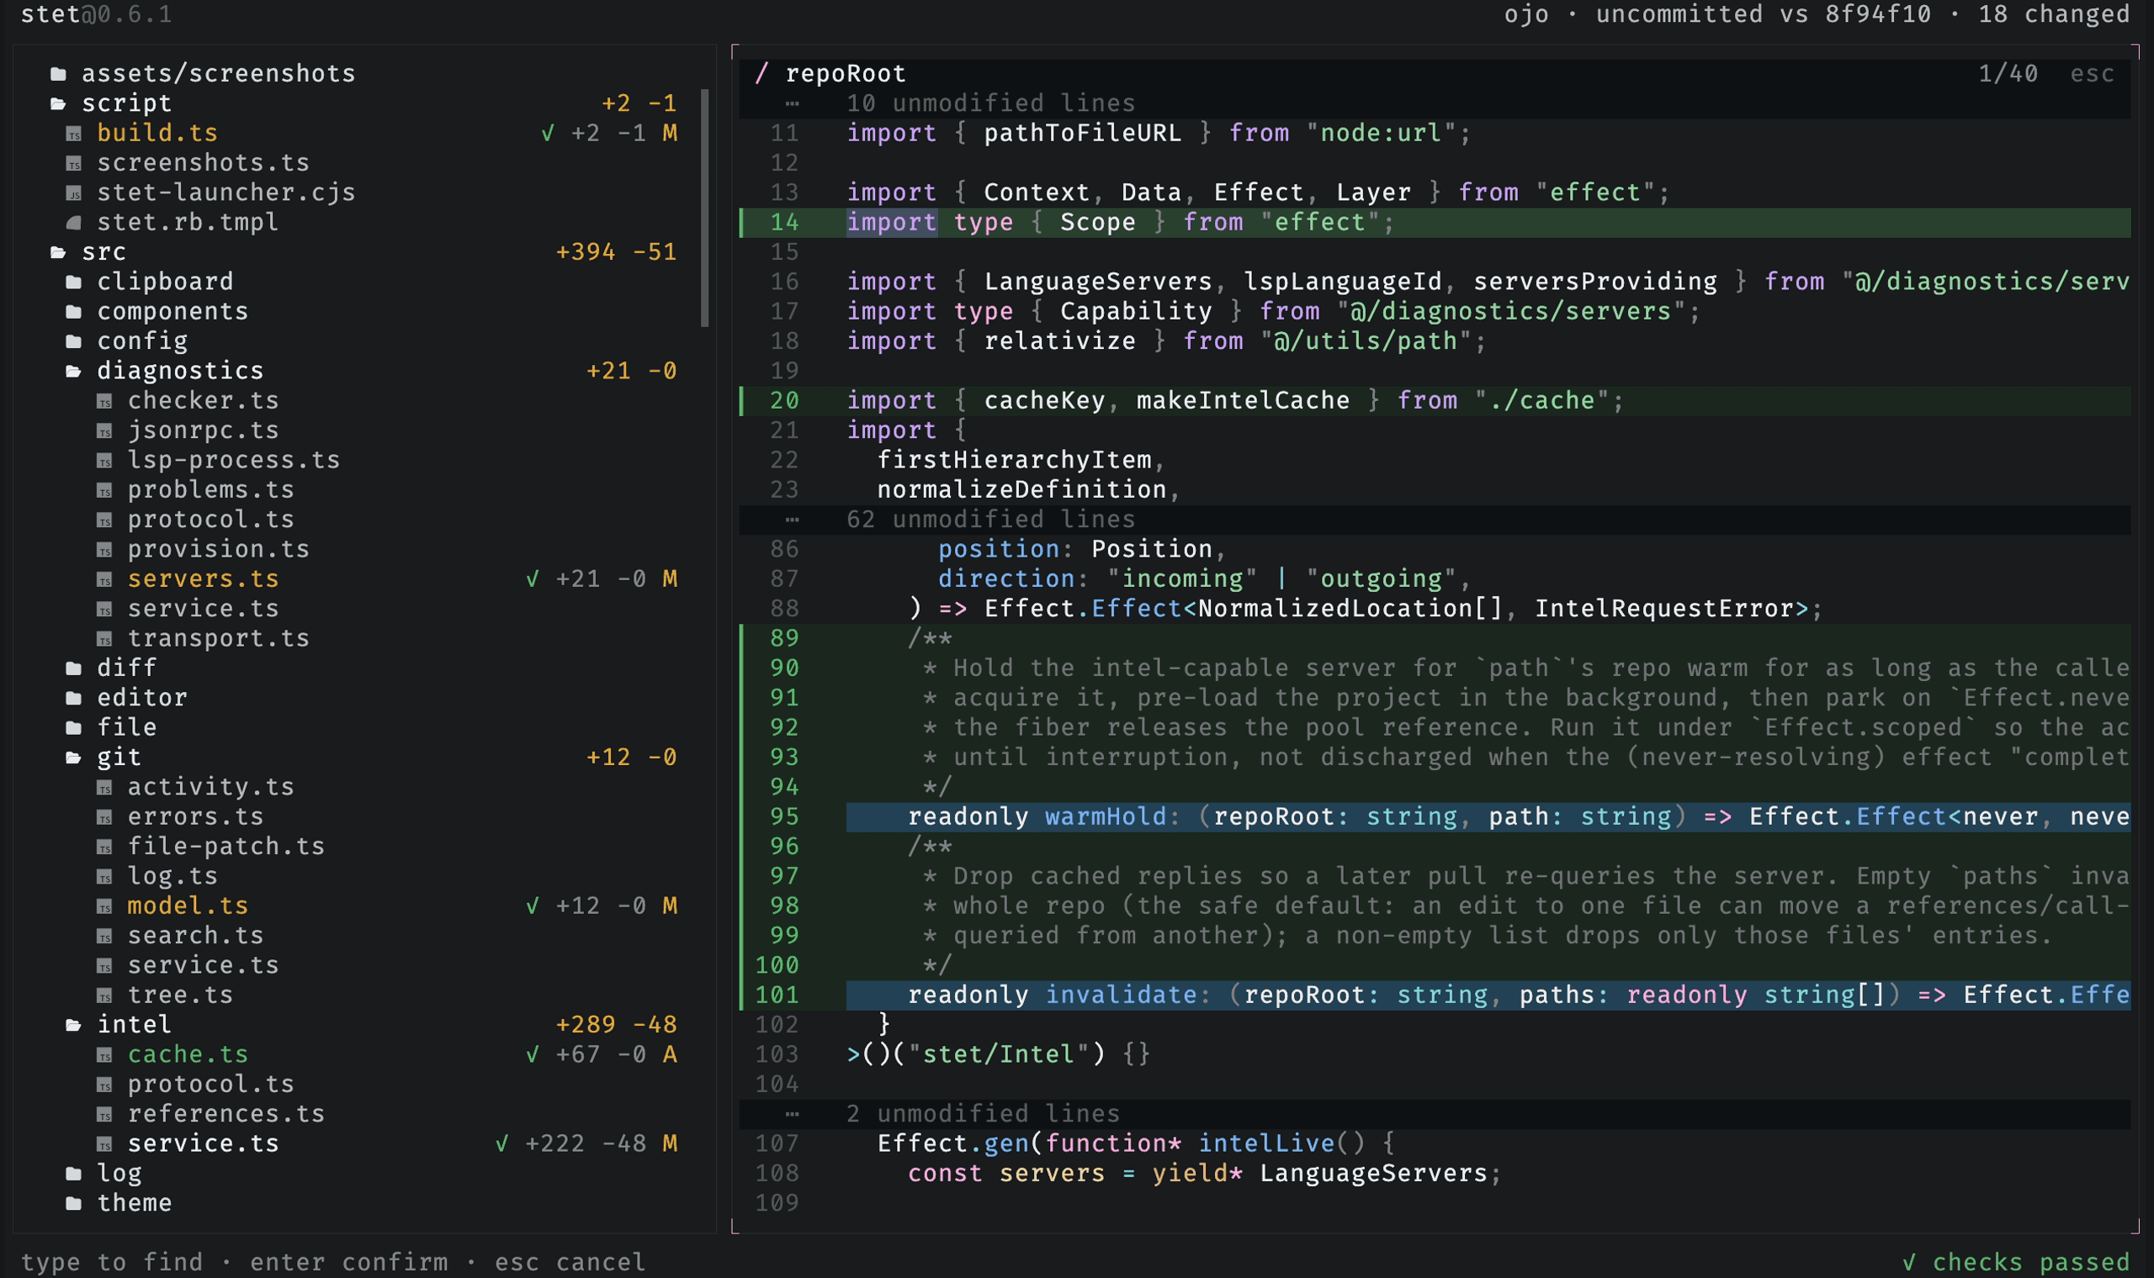
Task: Click the stet.rb.tmpl file icon
Action: [x=74, y=223]
